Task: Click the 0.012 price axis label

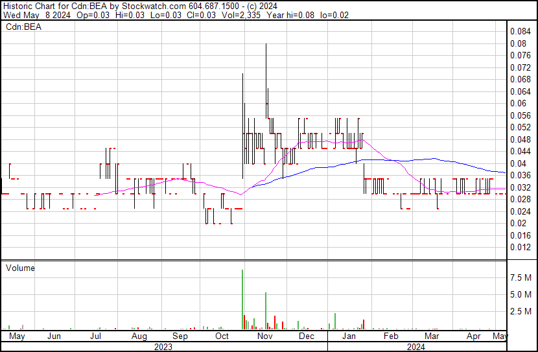Action: tap(520, 248)
